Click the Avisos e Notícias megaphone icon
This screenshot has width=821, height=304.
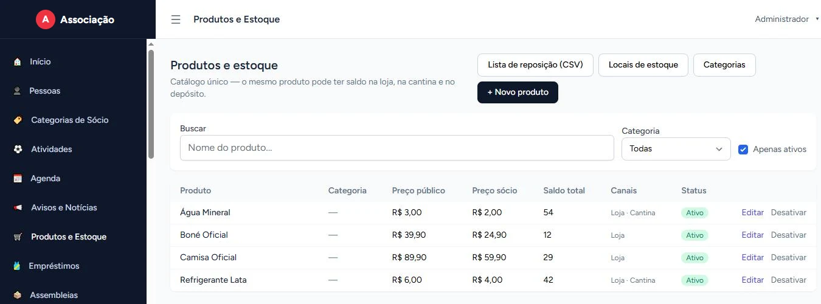18,208
